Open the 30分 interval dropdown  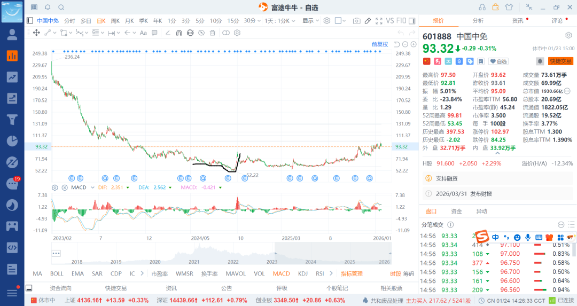pyautogui.click(x=252, y=21)
